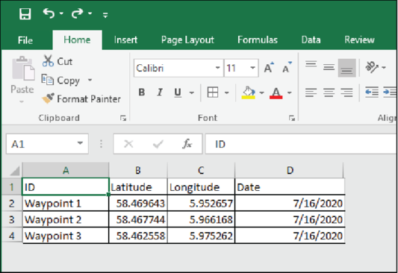Apply the Borders icon to selection
This screenshot has width=398, height=273.
pyautogui.click(x=213, y=92)
